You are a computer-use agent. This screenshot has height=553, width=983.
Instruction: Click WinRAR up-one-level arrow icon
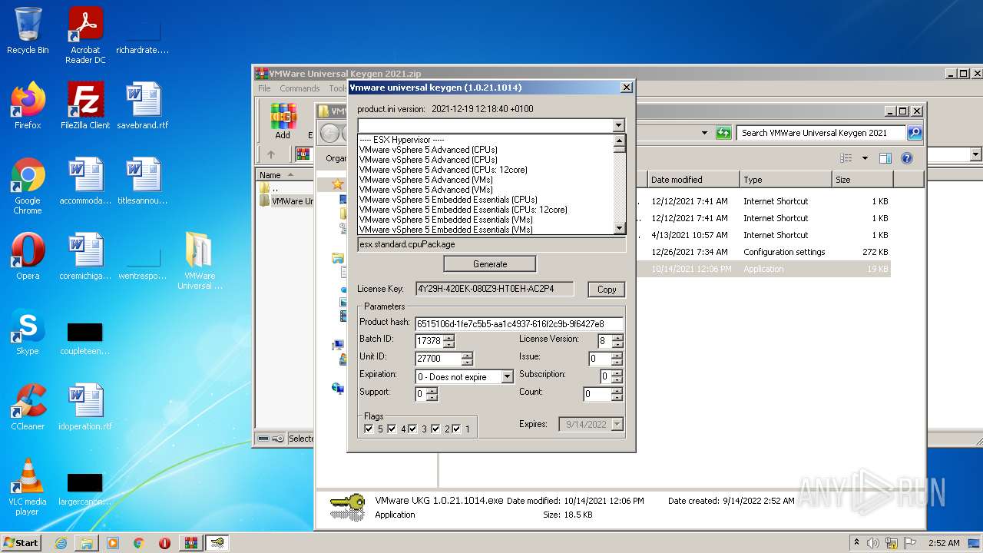(271, 154)
